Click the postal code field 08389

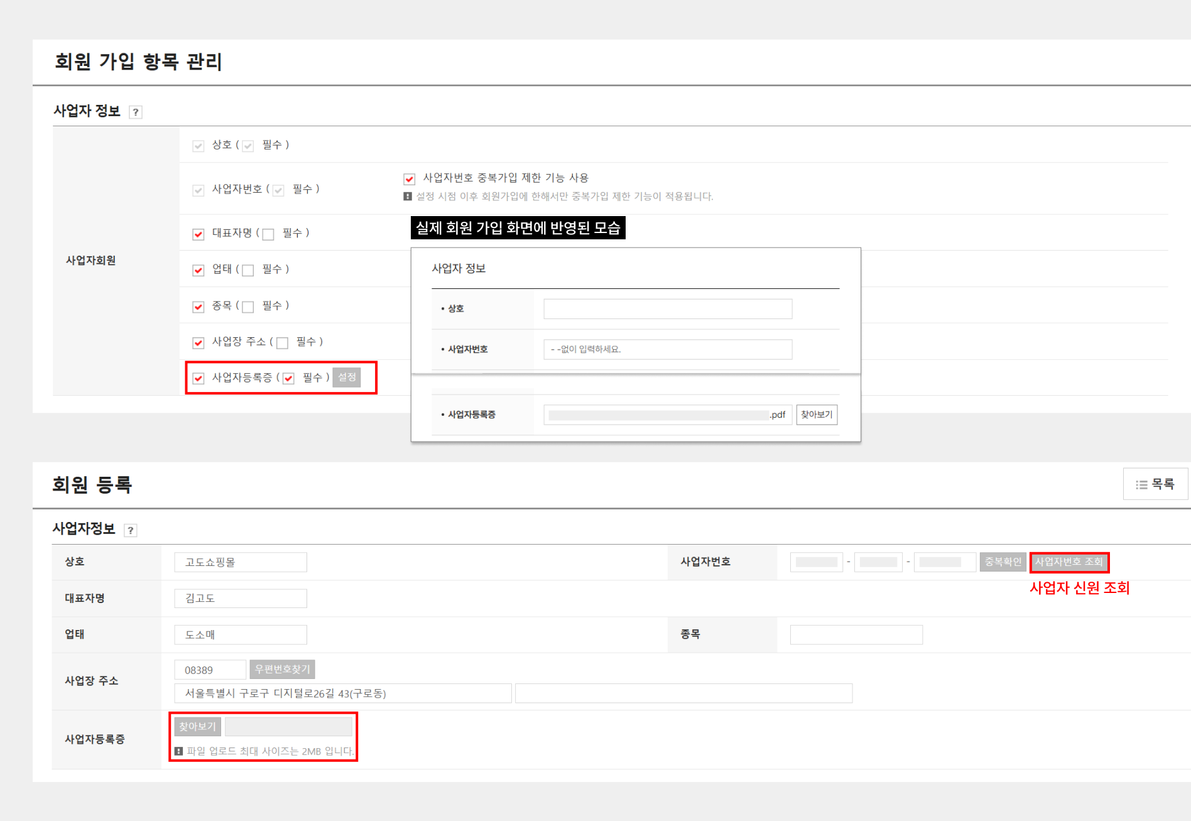(210, 670)
